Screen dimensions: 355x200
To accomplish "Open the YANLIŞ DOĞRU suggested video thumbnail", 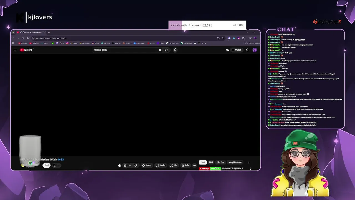I will click(x=210, y=169).
